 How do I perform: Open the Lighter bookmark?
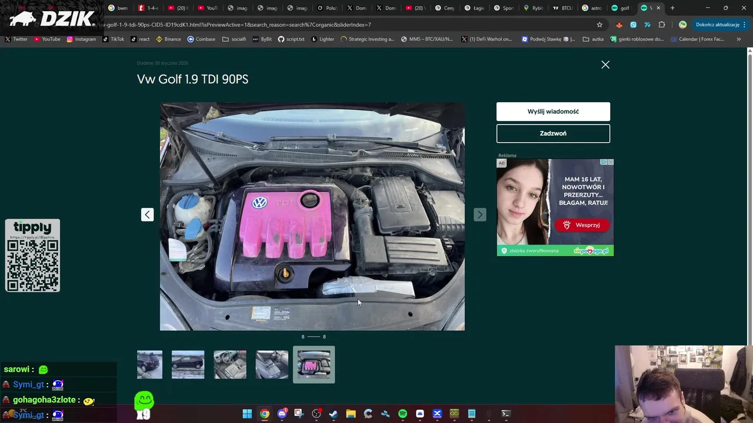click(x=322, y=39)
